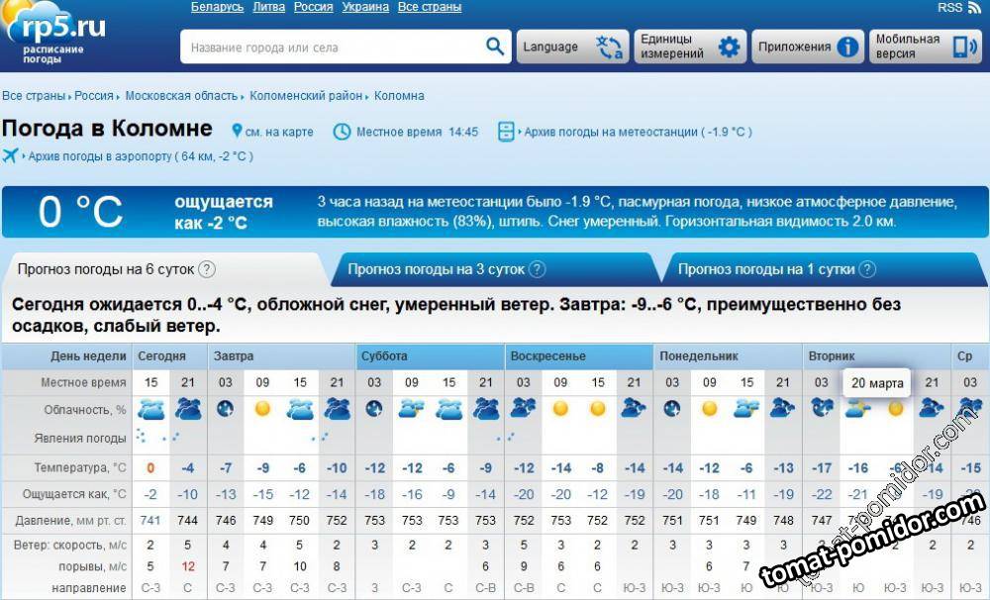
Task: Click the search magnifier icon
Action: tap(495, 47)
